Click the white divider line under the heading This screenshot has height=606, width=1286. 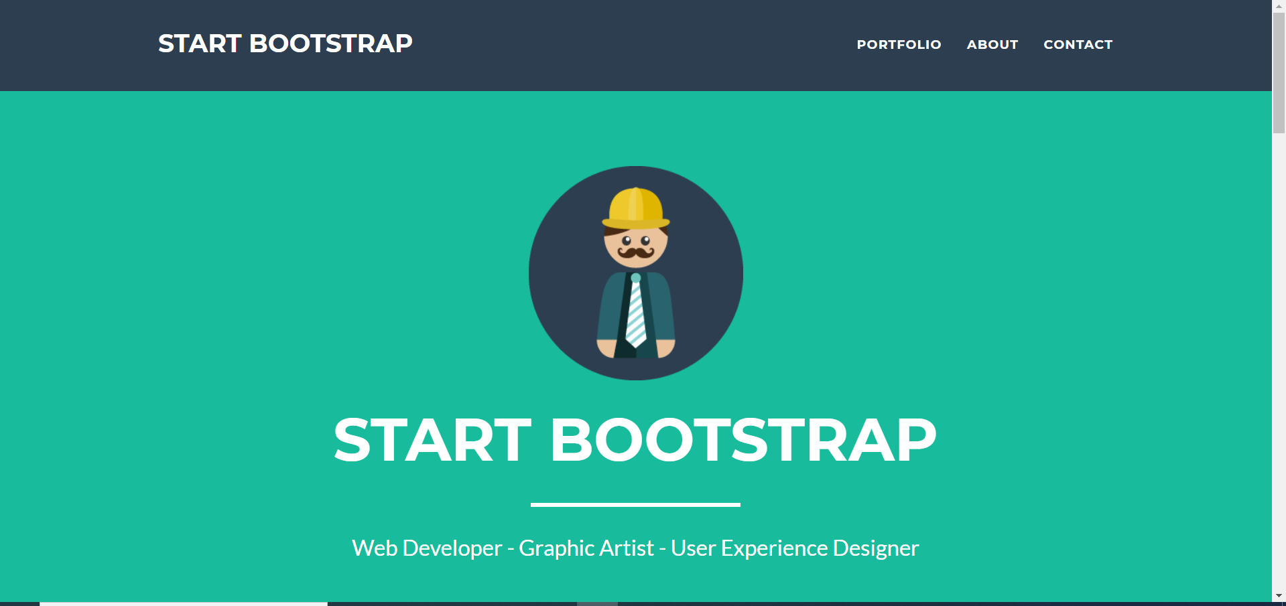pos(635,504)
